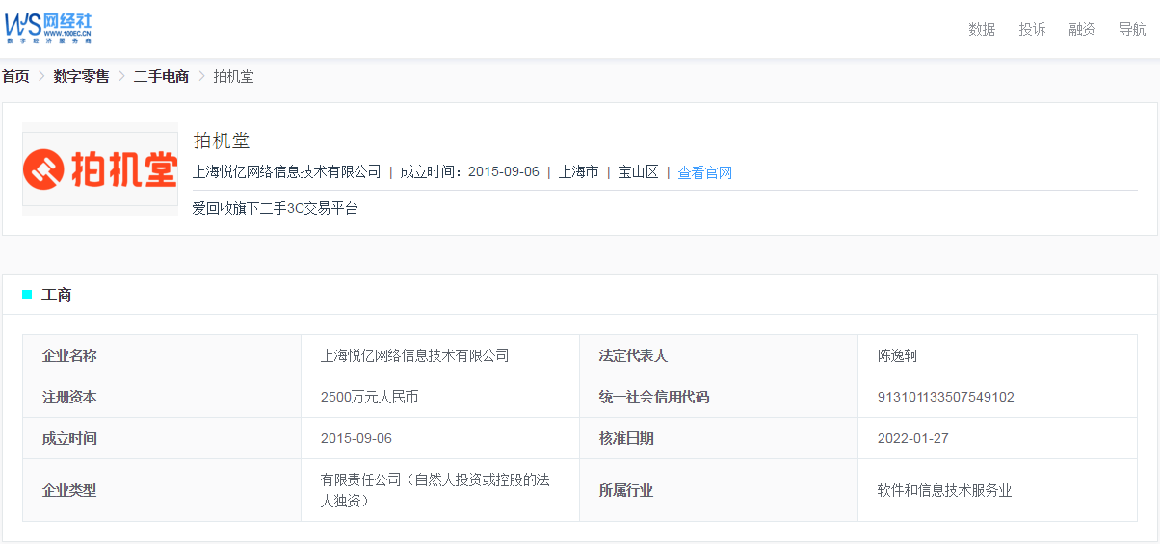The image size is (1160, 544).
Task: Select company name text beside 成立时间 in header
Action: (x=287, y=172)
